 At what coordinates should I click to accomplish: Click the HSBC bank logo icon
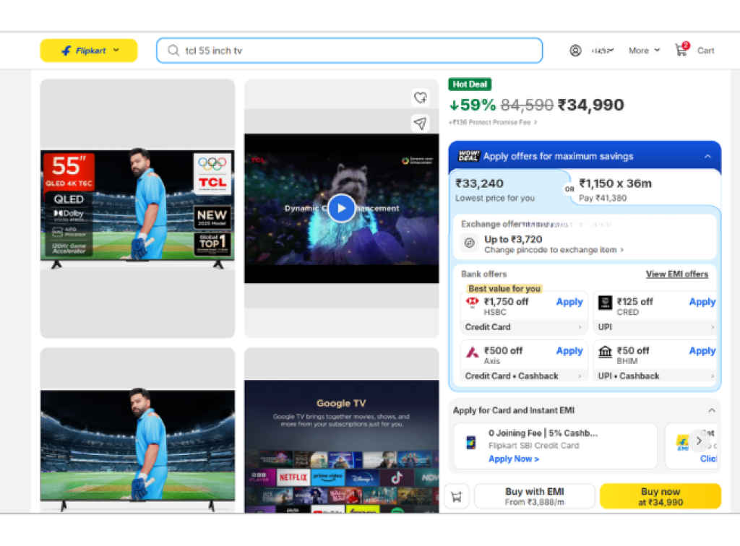click(x=473, y=302)
